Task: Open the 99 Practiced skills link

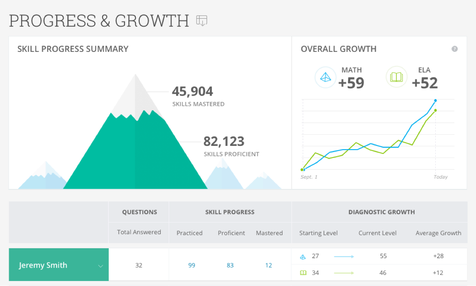Action: click(191, 265)
